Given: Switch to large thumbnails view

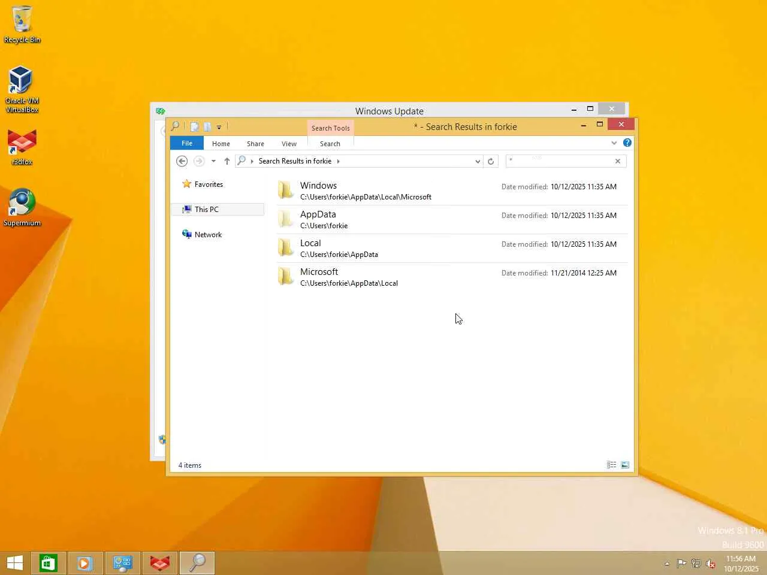Looking at the screenshot, I should (625, 465).
